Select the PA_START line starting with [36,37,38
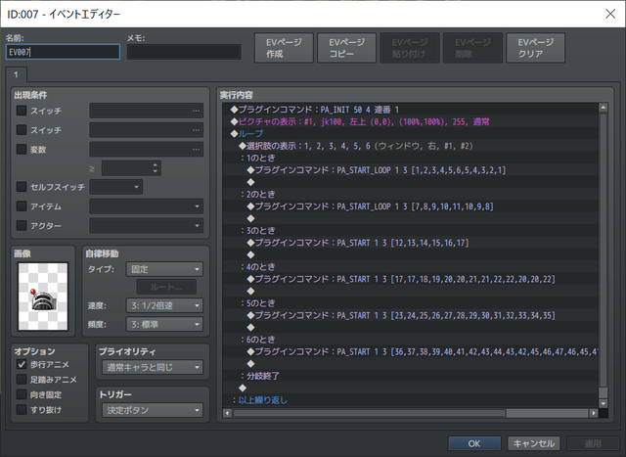 point(411,351)
